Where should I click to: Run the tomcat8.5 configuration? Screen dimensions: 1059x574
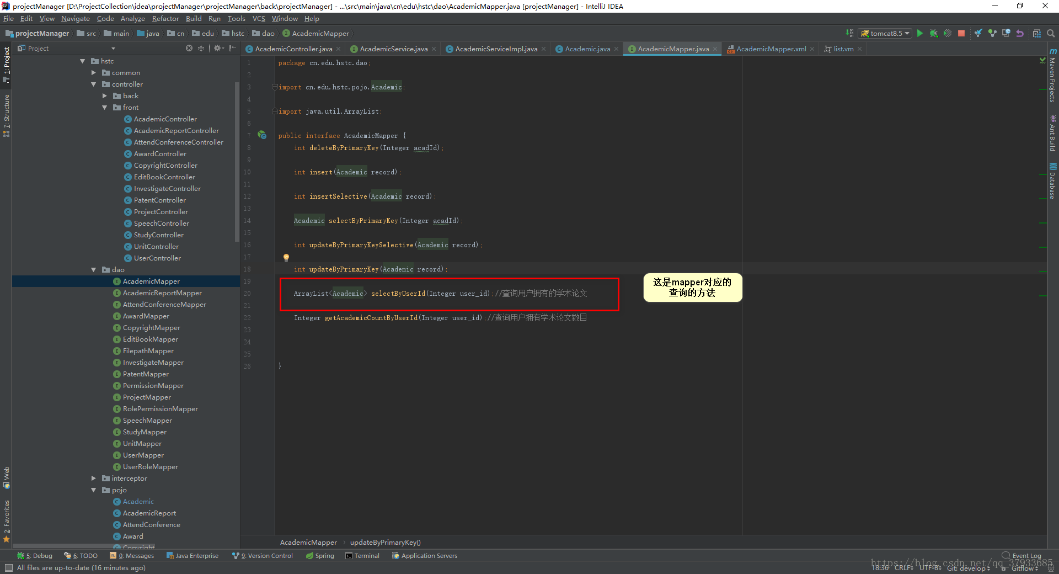[x=919, y=33]
